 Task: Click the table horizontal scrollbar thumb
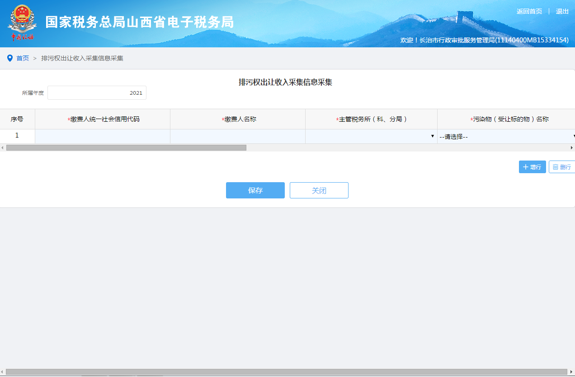pos(126,147)
